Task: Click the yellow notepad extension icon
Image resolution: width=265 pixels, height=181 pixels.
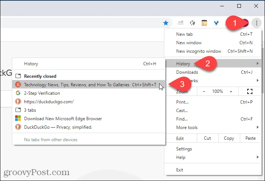Action: tap(204, 23)
